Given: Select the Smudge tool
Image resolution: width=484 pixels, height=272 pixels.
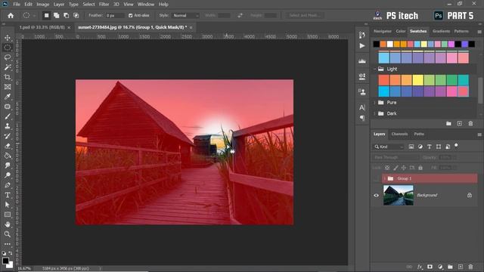Looking at the screenshot, I should [8, 165].
